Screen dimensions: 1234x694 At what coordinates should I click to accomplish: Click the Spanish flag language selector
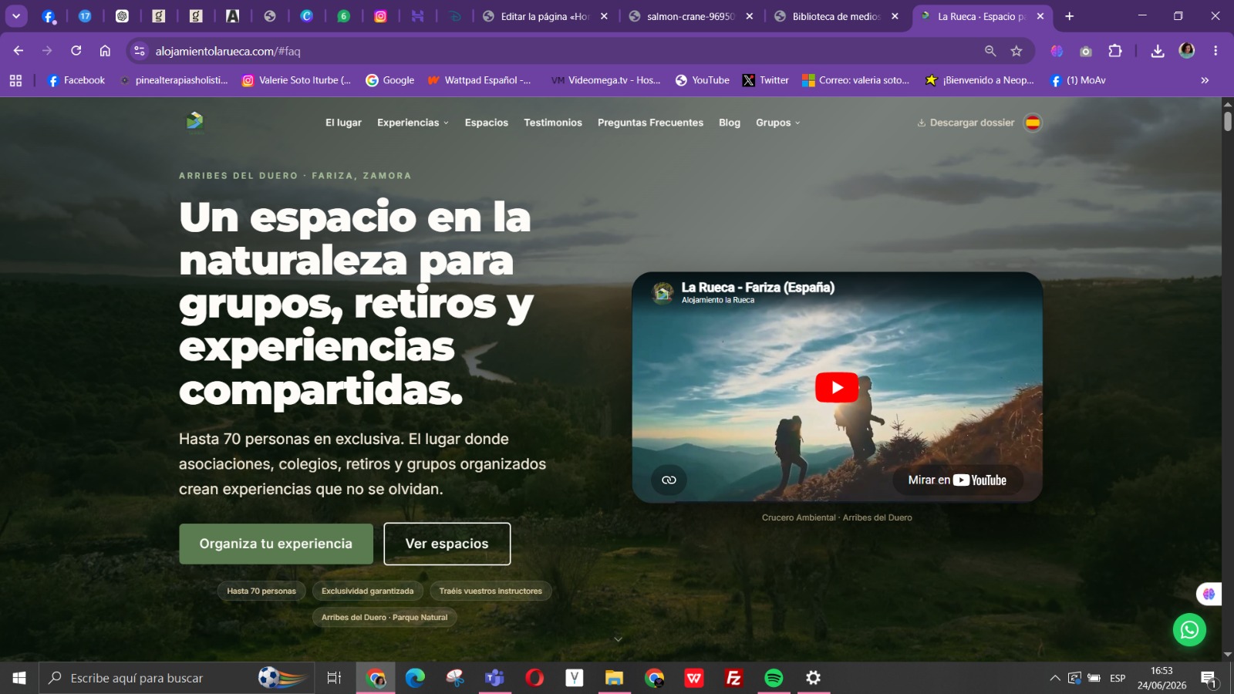tap(1033, 123)
